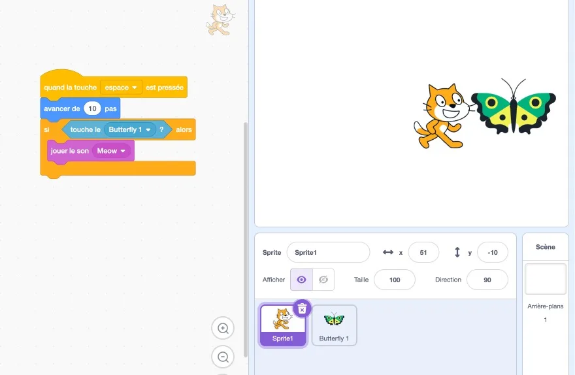The image size is (575, 375).
Task: Show the sprite with the eye icon
Action: coord(301,280)
